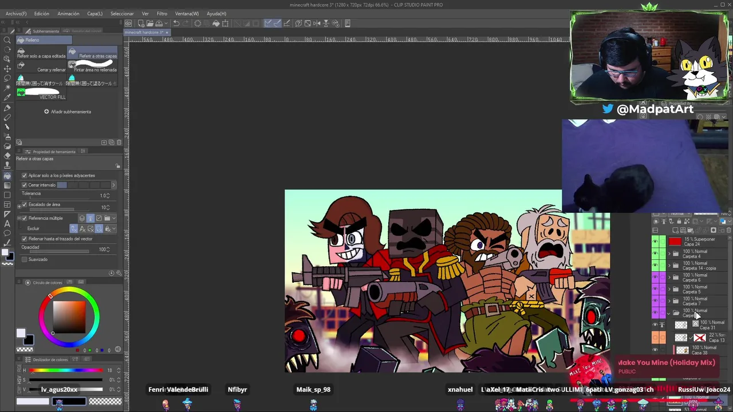Click the Scale/Transform command bar icon

(225, 23)
